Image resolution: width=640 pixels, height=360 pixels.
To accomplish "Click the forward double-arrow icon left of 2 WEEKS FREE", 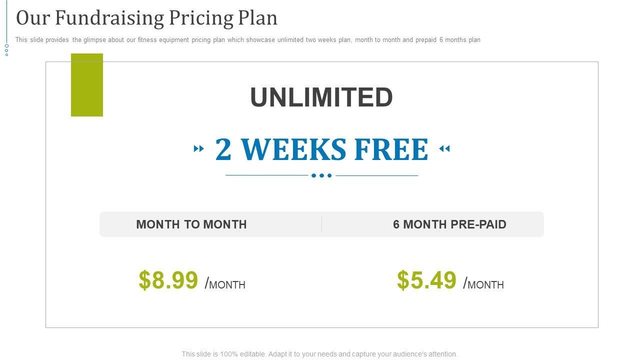I will 199,148.
